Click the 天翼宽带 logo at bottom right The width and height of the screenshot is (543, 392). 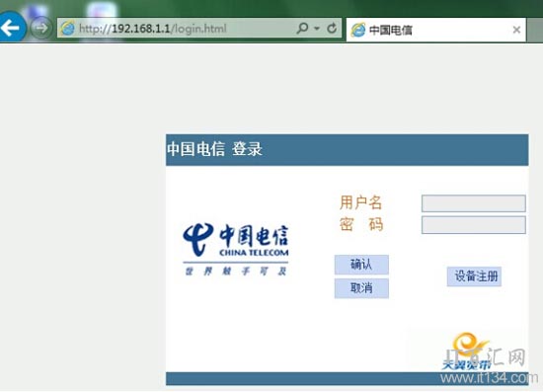466,352
